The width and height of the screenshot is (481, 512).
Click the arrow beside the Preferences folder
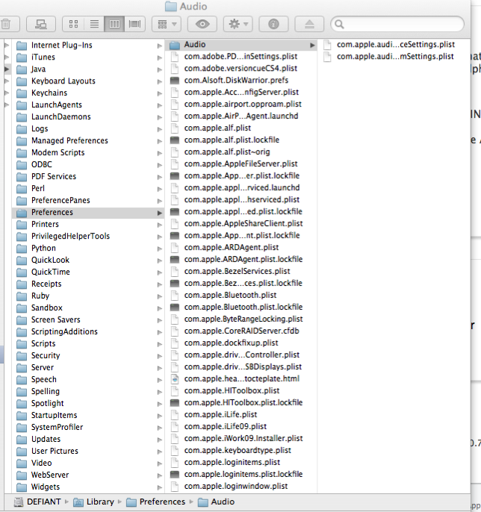pos(160,213)
